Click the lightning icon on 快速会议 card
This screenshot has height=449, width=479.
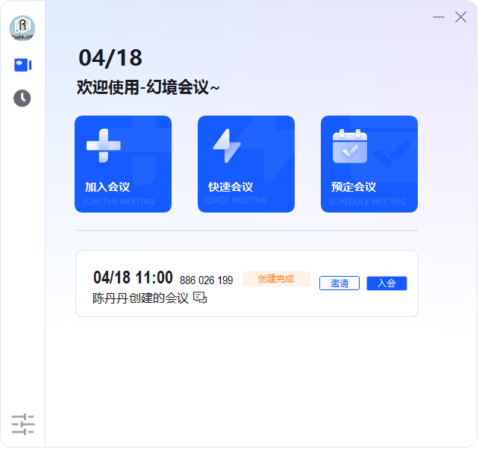[226, 145]
